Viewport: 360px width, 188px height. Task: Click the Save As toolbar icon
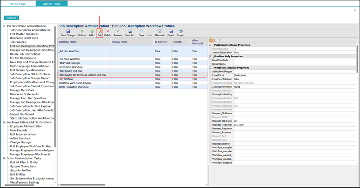pyautogui.click(x=130, y=31)
